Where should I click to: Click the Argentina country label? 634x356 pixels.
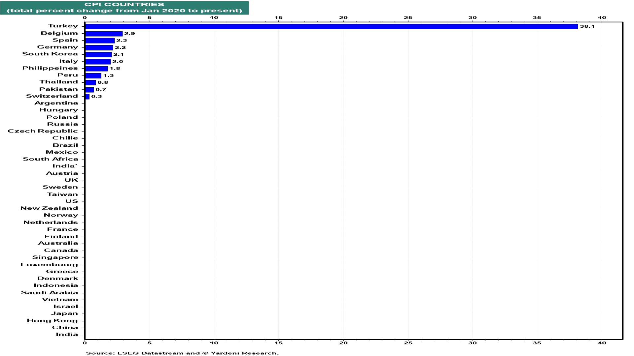pos(56,103)
